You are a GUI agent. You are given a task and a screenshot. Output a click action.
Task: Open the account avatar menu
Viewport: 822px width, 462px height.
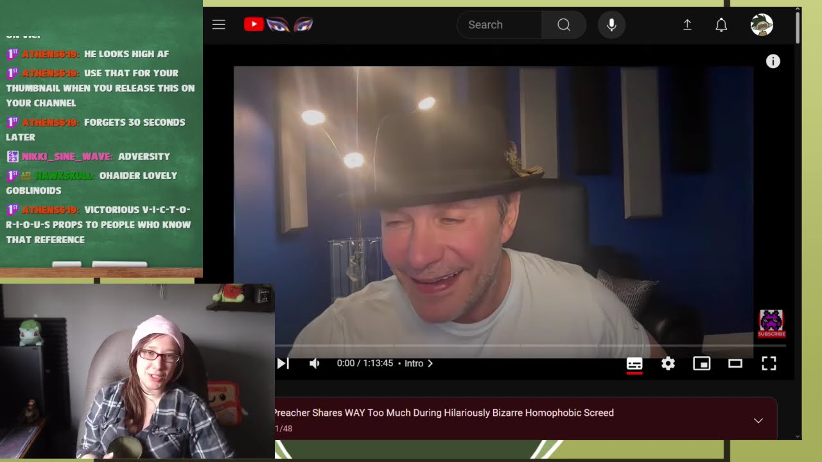click(762, 25)
